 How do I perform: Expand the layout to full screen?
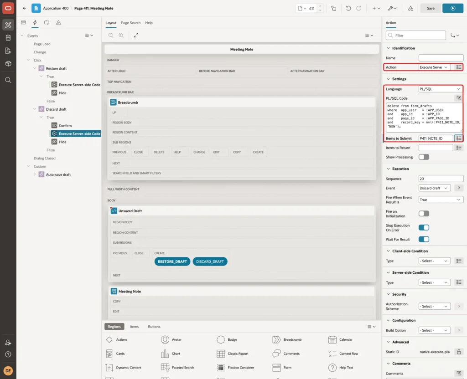pyautogui.click(x=136, y=35)
